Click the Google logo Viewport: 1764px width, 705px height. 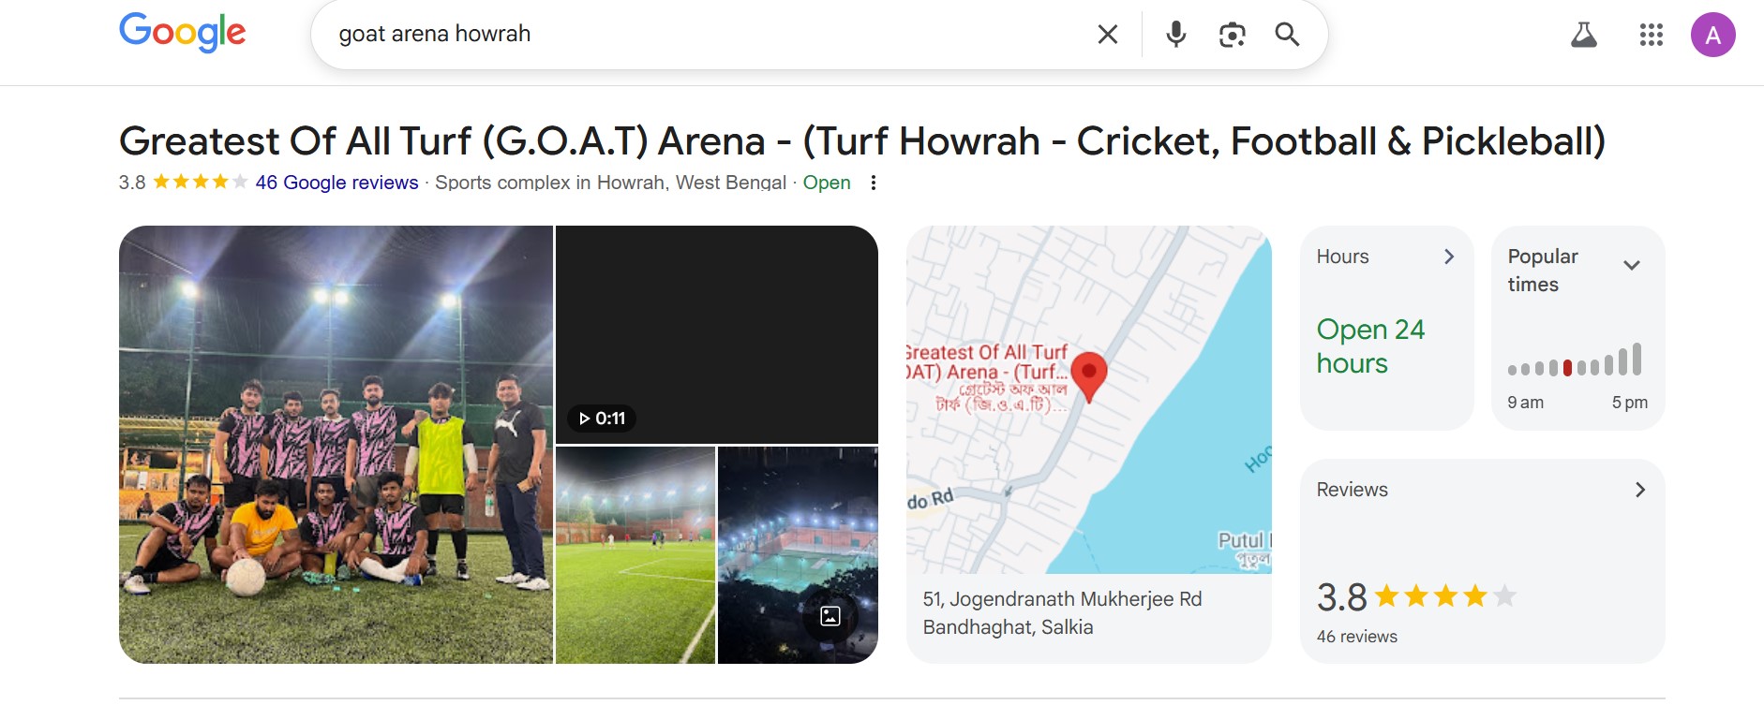183,33
